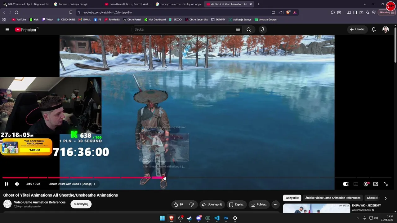The height and width of the screenshot is (223, 397).
Task: Open the CSGO-SKINS bookmark
Action: [x=66, y=20]
